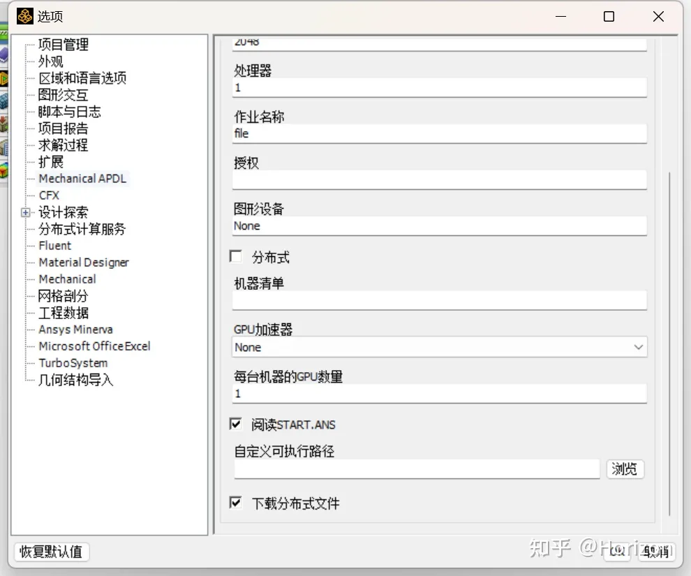Expand the 设计探索 tree node
This screenshot has width=691, height=576.
tap(26, 212)
